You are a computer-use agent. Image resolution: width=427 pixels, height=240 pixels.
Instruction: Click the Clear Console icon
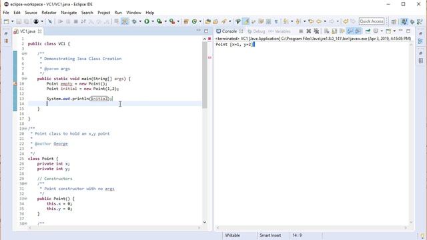click(326, 31)
